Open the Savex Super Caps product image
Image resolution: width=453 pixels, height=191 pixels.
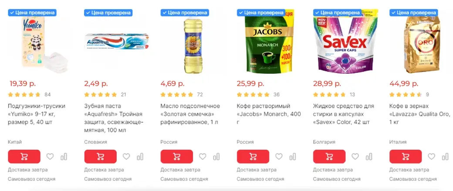[x=345, y=42]
